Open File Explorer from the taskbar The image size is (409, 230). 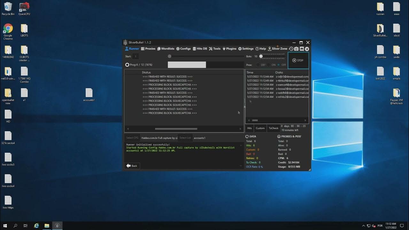point(47,226)
